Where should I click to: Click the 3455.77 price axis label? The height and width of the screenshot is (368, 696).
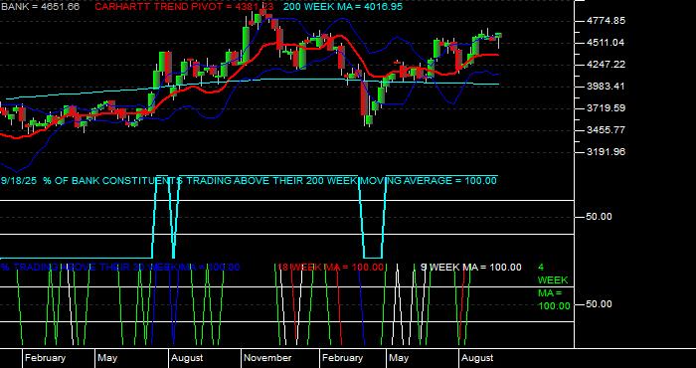click(x=606, y=130)
